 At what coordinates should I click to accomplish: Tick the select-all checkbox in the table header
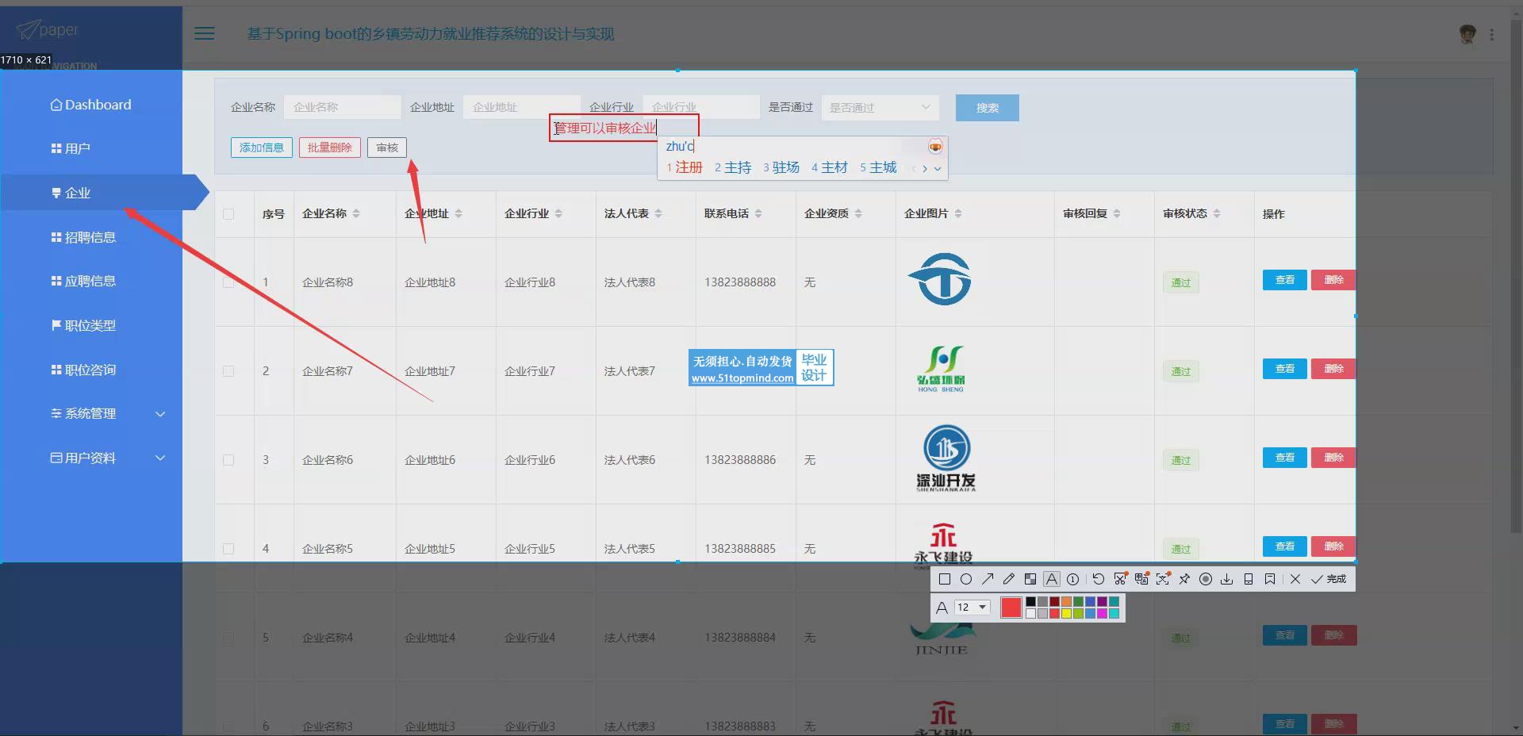click(x=228, y=214)
